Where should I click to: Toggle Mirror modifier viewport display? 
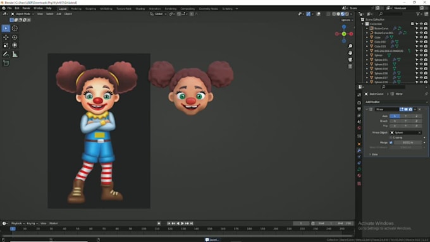pyautogui.click(x=406, y=109)
